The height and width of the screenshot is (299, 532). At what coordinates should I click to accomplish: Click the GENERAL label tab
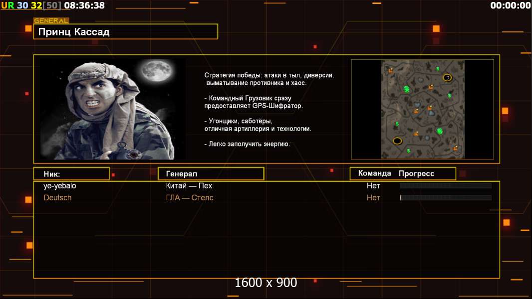tap(51, 20)
